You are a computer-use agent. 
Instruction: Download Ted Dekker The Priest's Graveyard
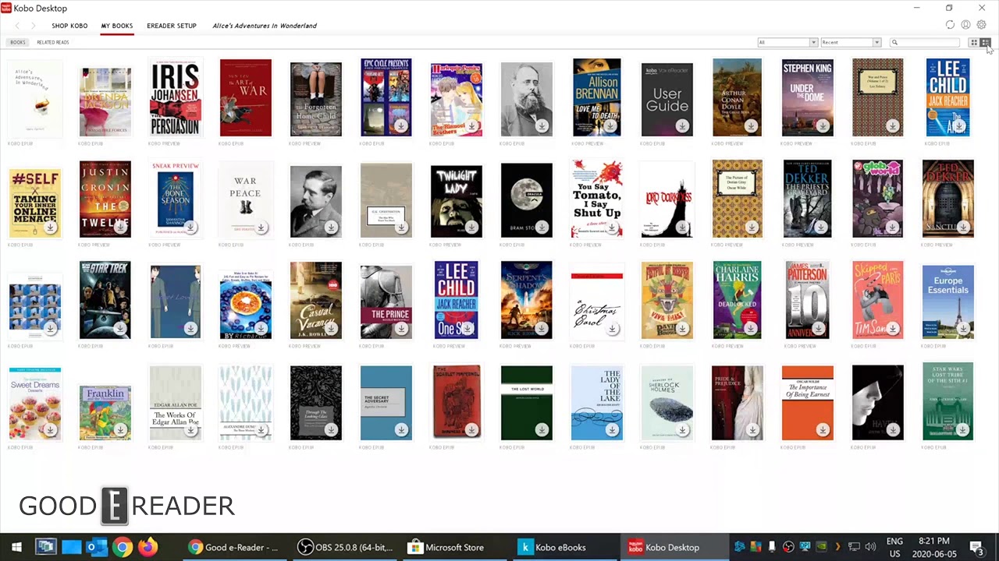(x=823, y=227)
